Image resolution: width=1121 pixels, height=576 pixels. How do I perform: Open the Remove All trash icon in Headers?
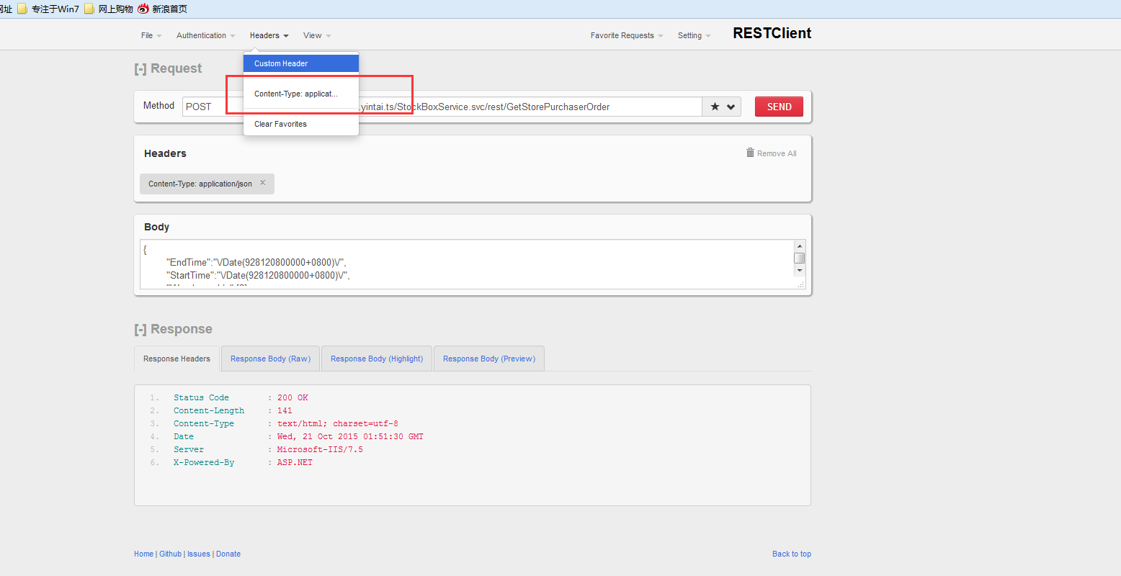[749, 153]
